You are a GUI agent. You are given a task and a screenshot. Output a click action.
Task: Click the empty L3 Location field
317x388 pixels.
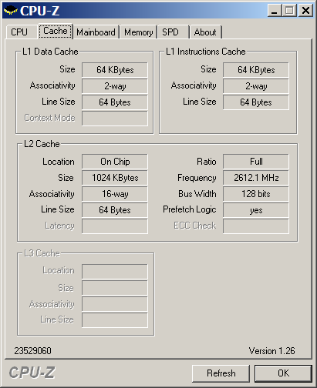click(x=115, y=272)
